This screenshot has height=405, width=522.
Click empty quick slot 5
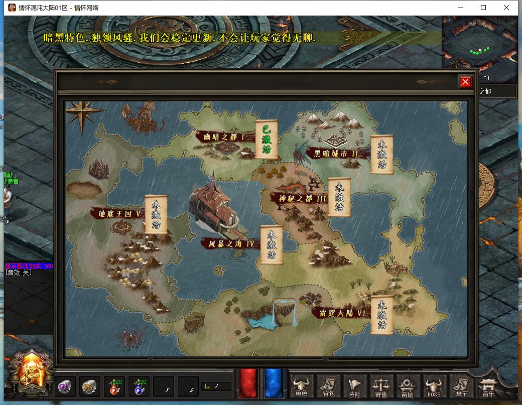pyautogui.click(x=164, y=386)
